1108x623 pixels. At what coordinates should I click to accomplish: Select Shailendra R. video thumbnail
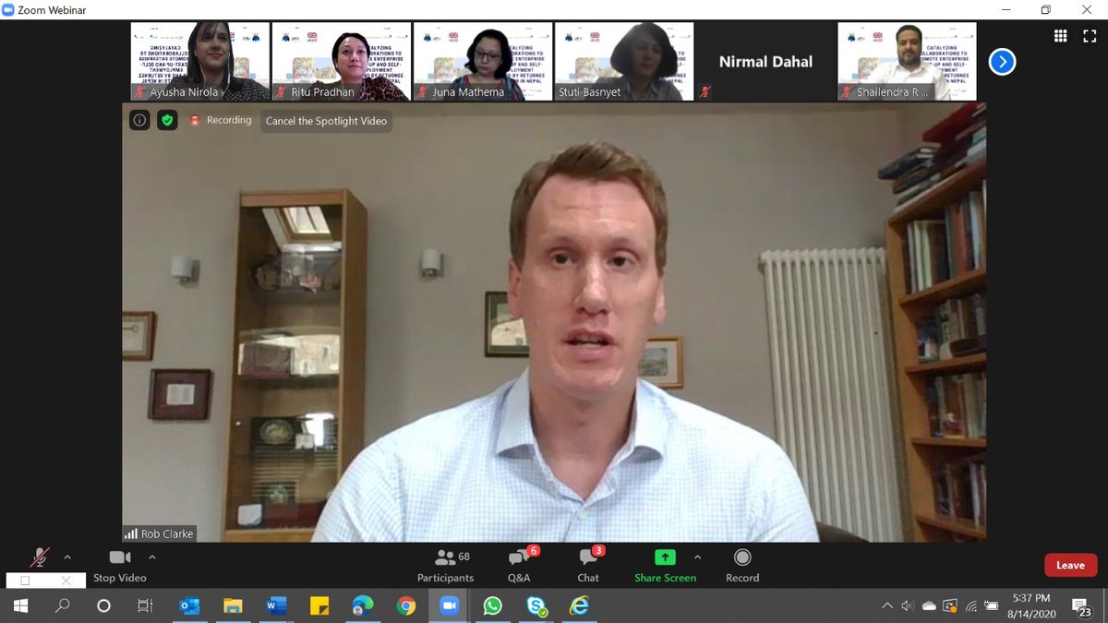point(907,62)
